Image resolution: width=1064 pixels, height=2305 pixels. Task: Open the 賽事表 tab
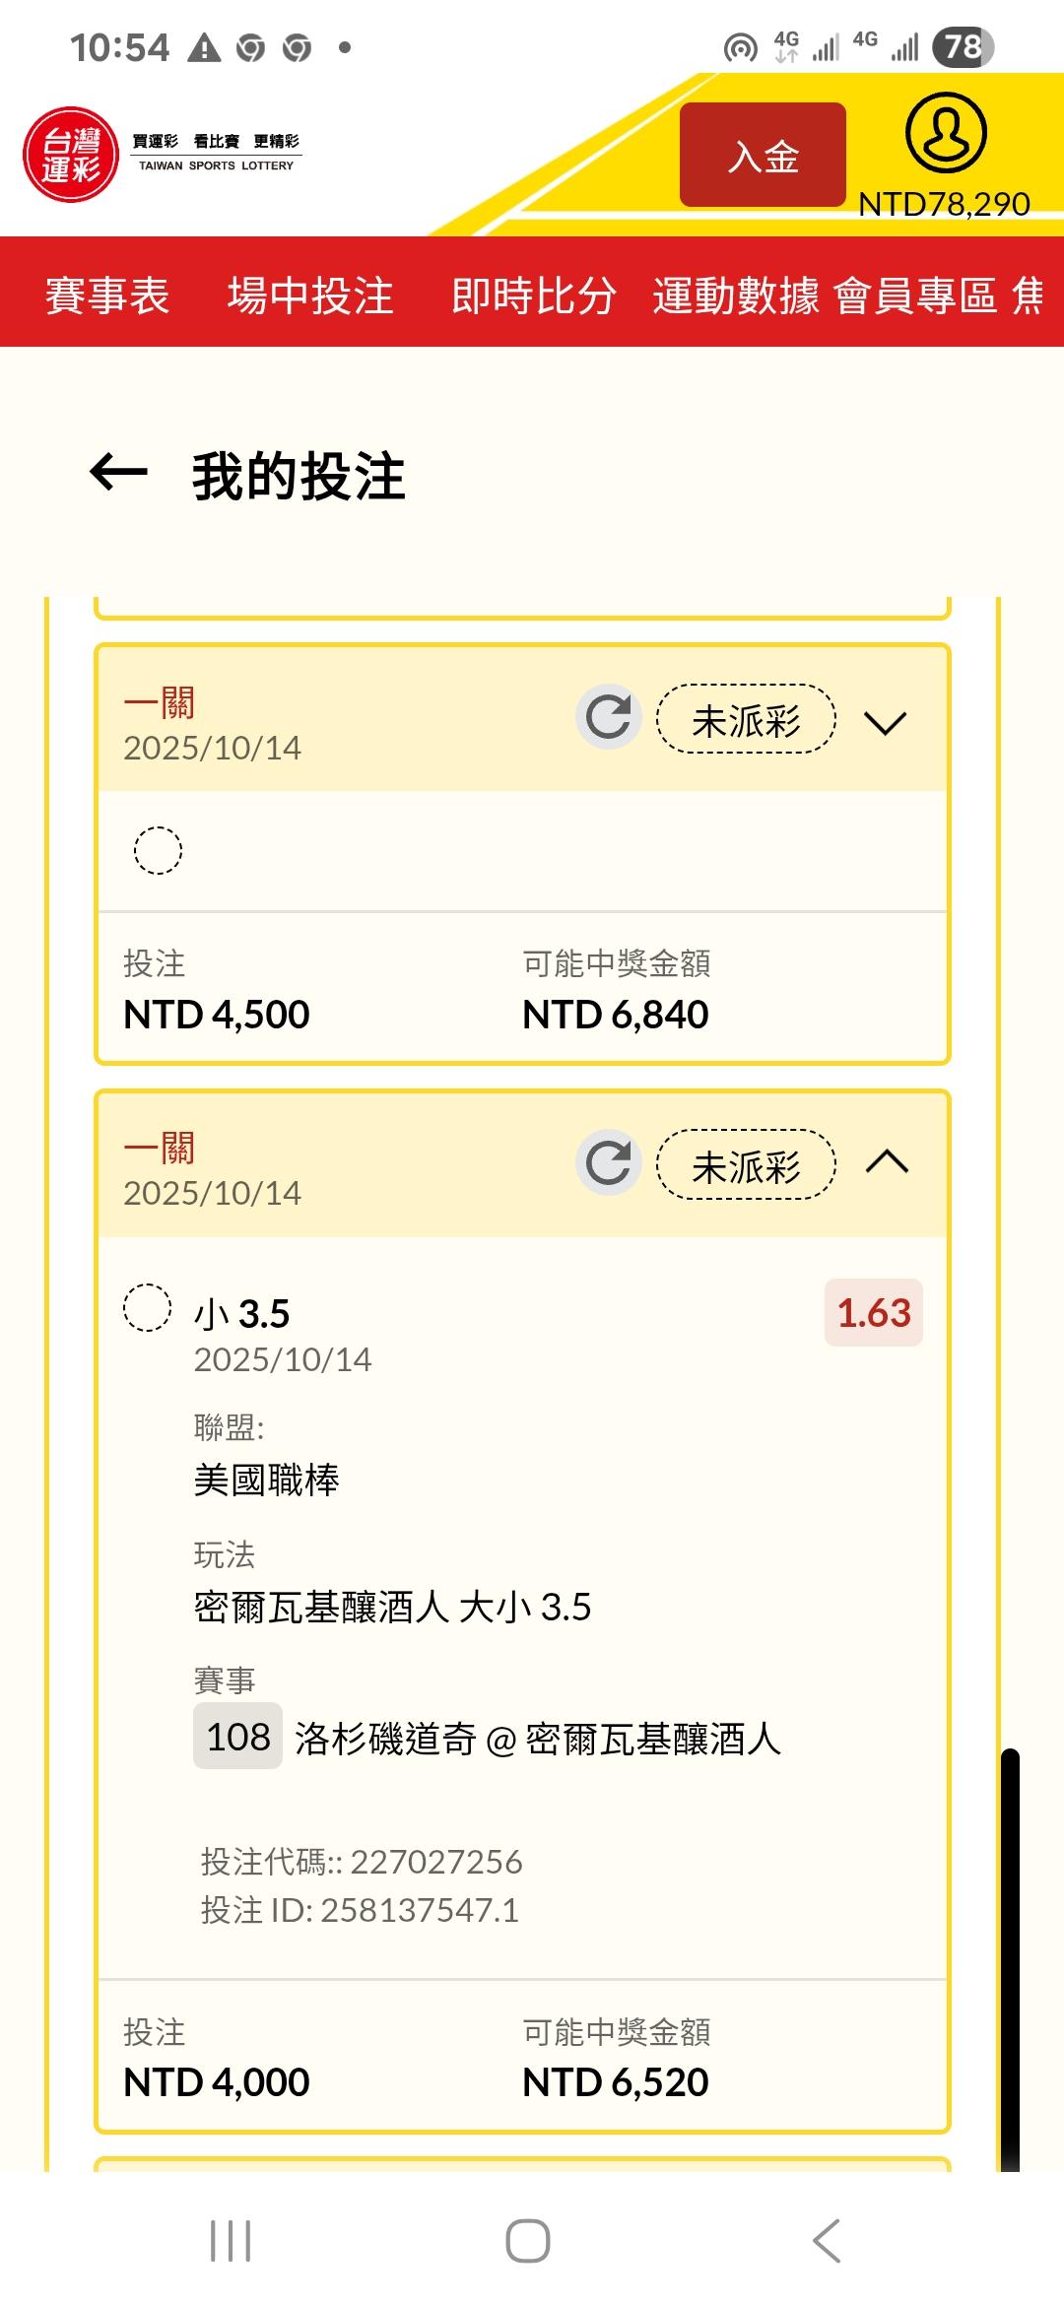click(x=107, y=296)
